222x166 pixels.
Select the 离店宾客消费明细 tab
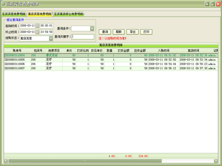tap(40, 14)
